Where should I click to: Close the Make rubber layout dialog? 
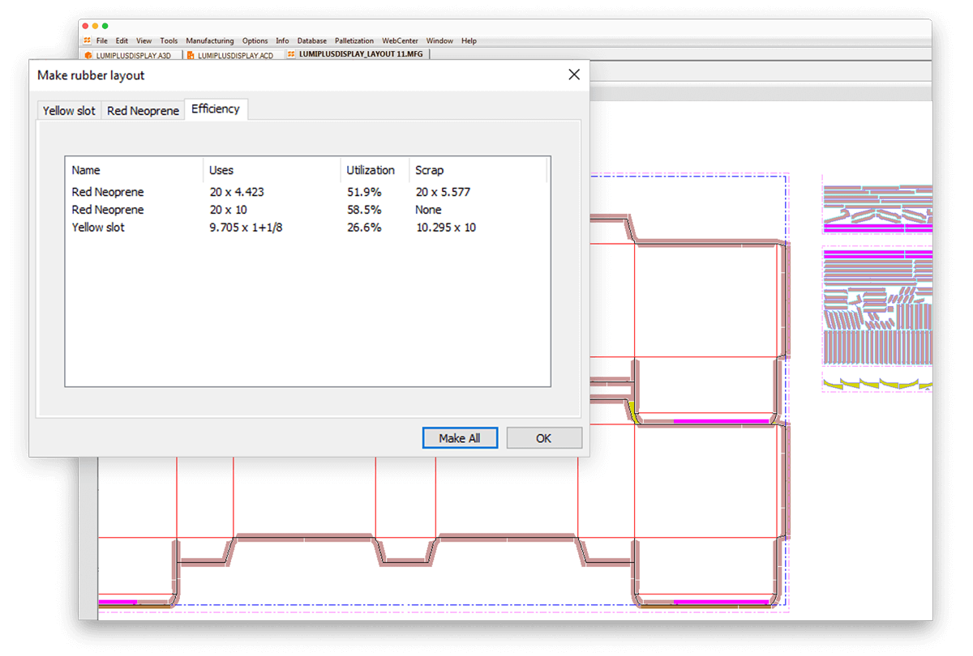pos(574,75)
